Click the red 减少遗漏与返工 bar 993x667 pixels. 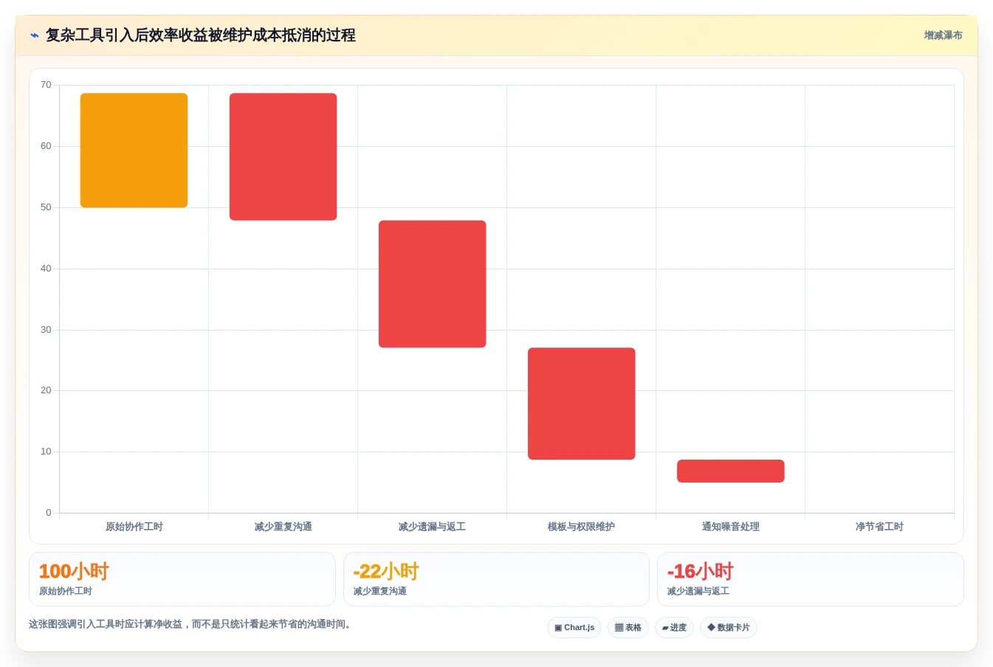click(x=432, y=284)
